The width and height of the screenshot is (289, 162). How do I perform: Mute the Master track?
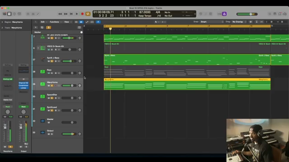49,122
